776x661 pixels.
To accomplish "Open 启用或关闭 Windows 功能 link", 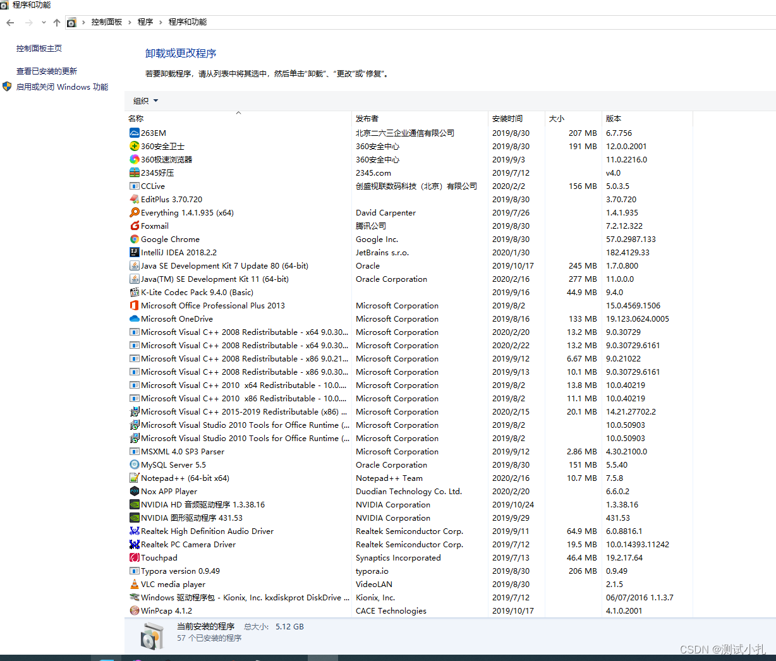I will pos(63,87).
